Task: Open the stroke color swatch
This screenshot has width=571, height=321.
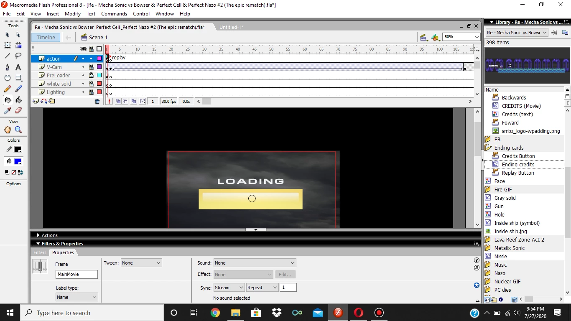Action: pos(18,149)
